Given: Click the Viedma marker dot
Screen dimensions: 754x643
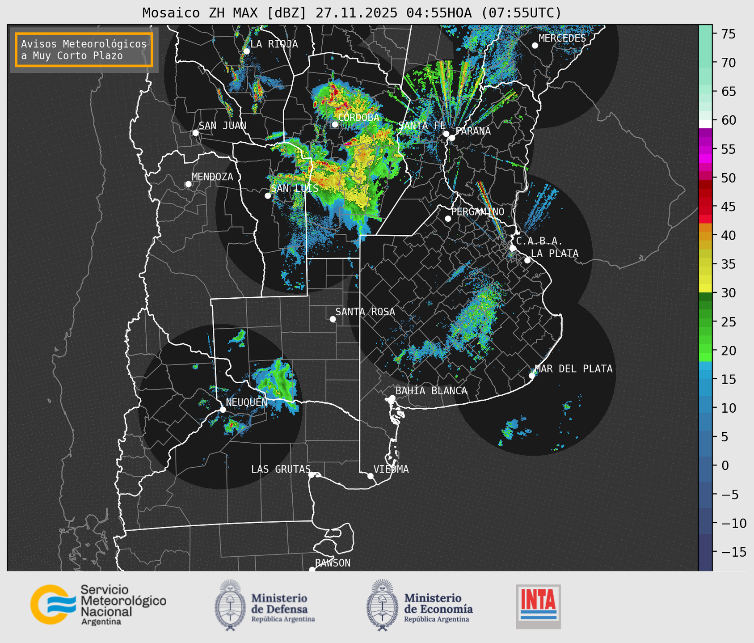Looking at the screenshot, I should (371, 476).
